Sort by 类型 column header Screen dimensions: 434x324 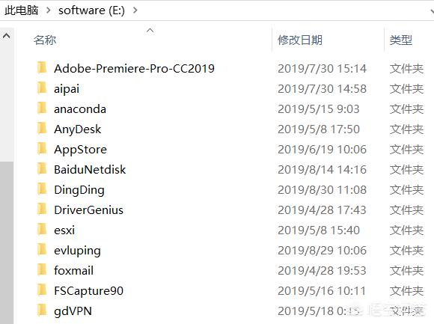tap(401, 40)
